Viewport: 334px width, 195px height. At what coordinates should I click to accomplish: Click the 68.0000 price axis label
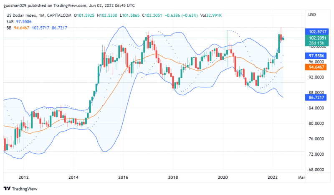[x=316, y=170]
